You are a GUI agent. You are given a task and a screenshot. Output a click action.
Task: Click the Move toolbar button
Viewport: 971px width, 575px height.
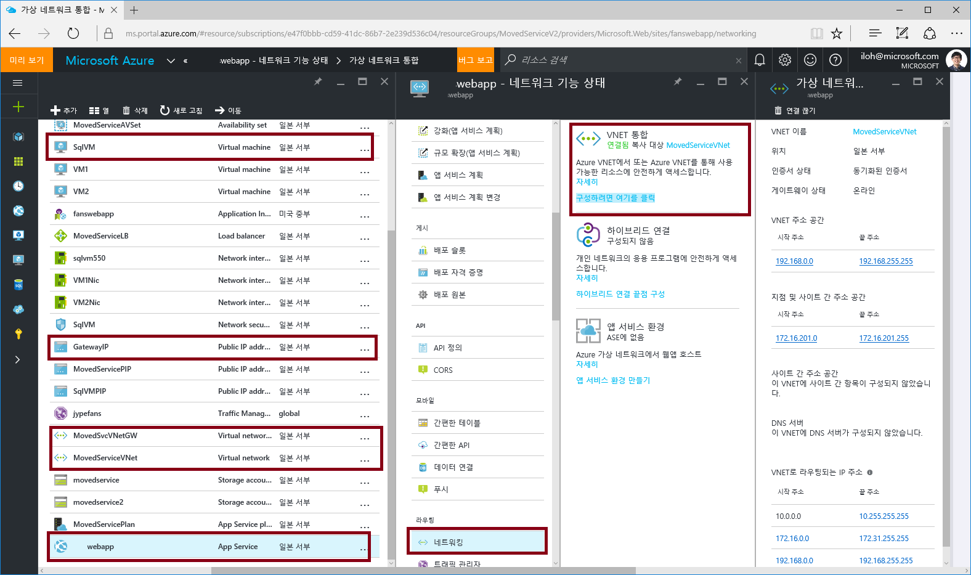click(x=228, y=110)
